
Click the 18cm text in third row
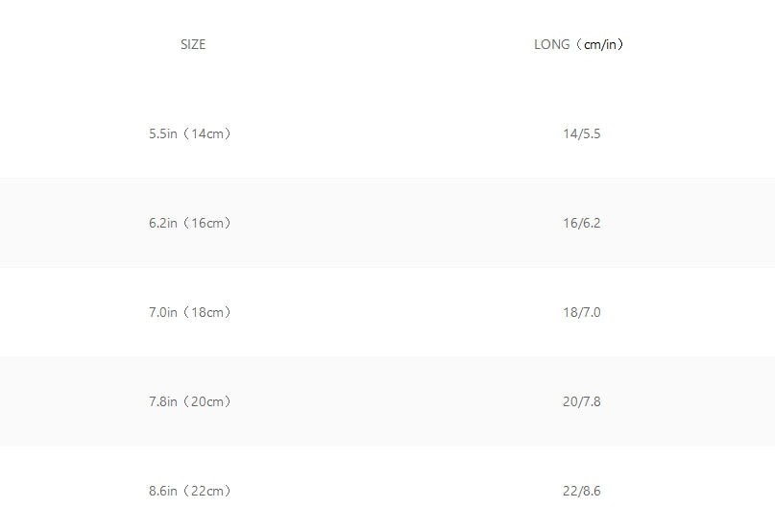point(207,312)
